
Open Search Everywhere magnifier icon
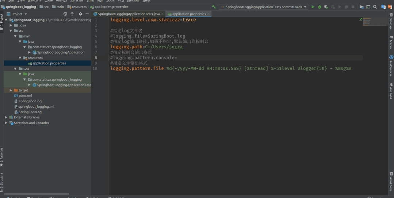point(375,7)
